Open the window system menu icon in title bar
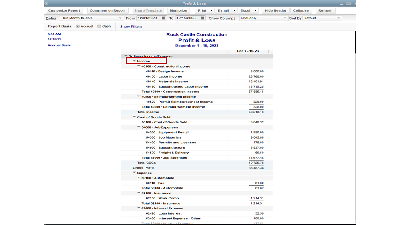Viewport: 400px width, 225px height. 46,4
